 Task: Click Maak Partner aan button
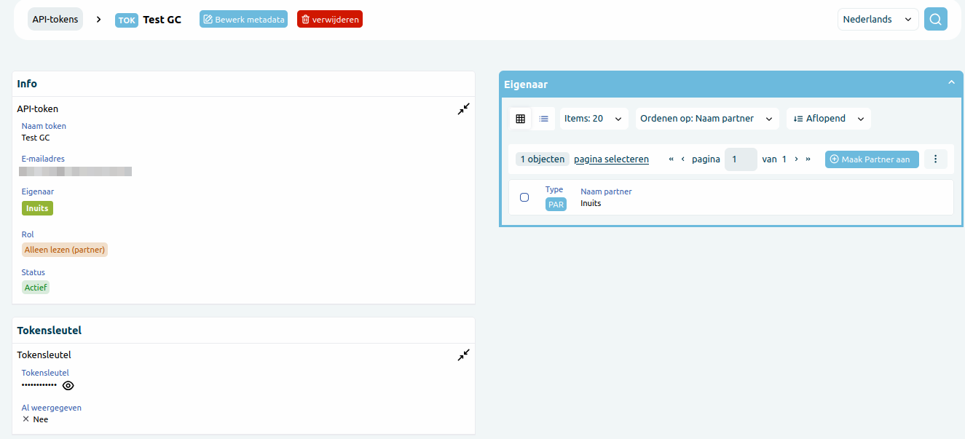[872, 159]
